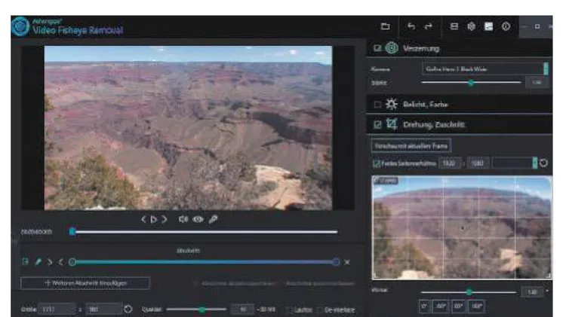The image size is (566, 317).
Task: Open the dropdown arrow next to angle value
Action: coord(548,291)
